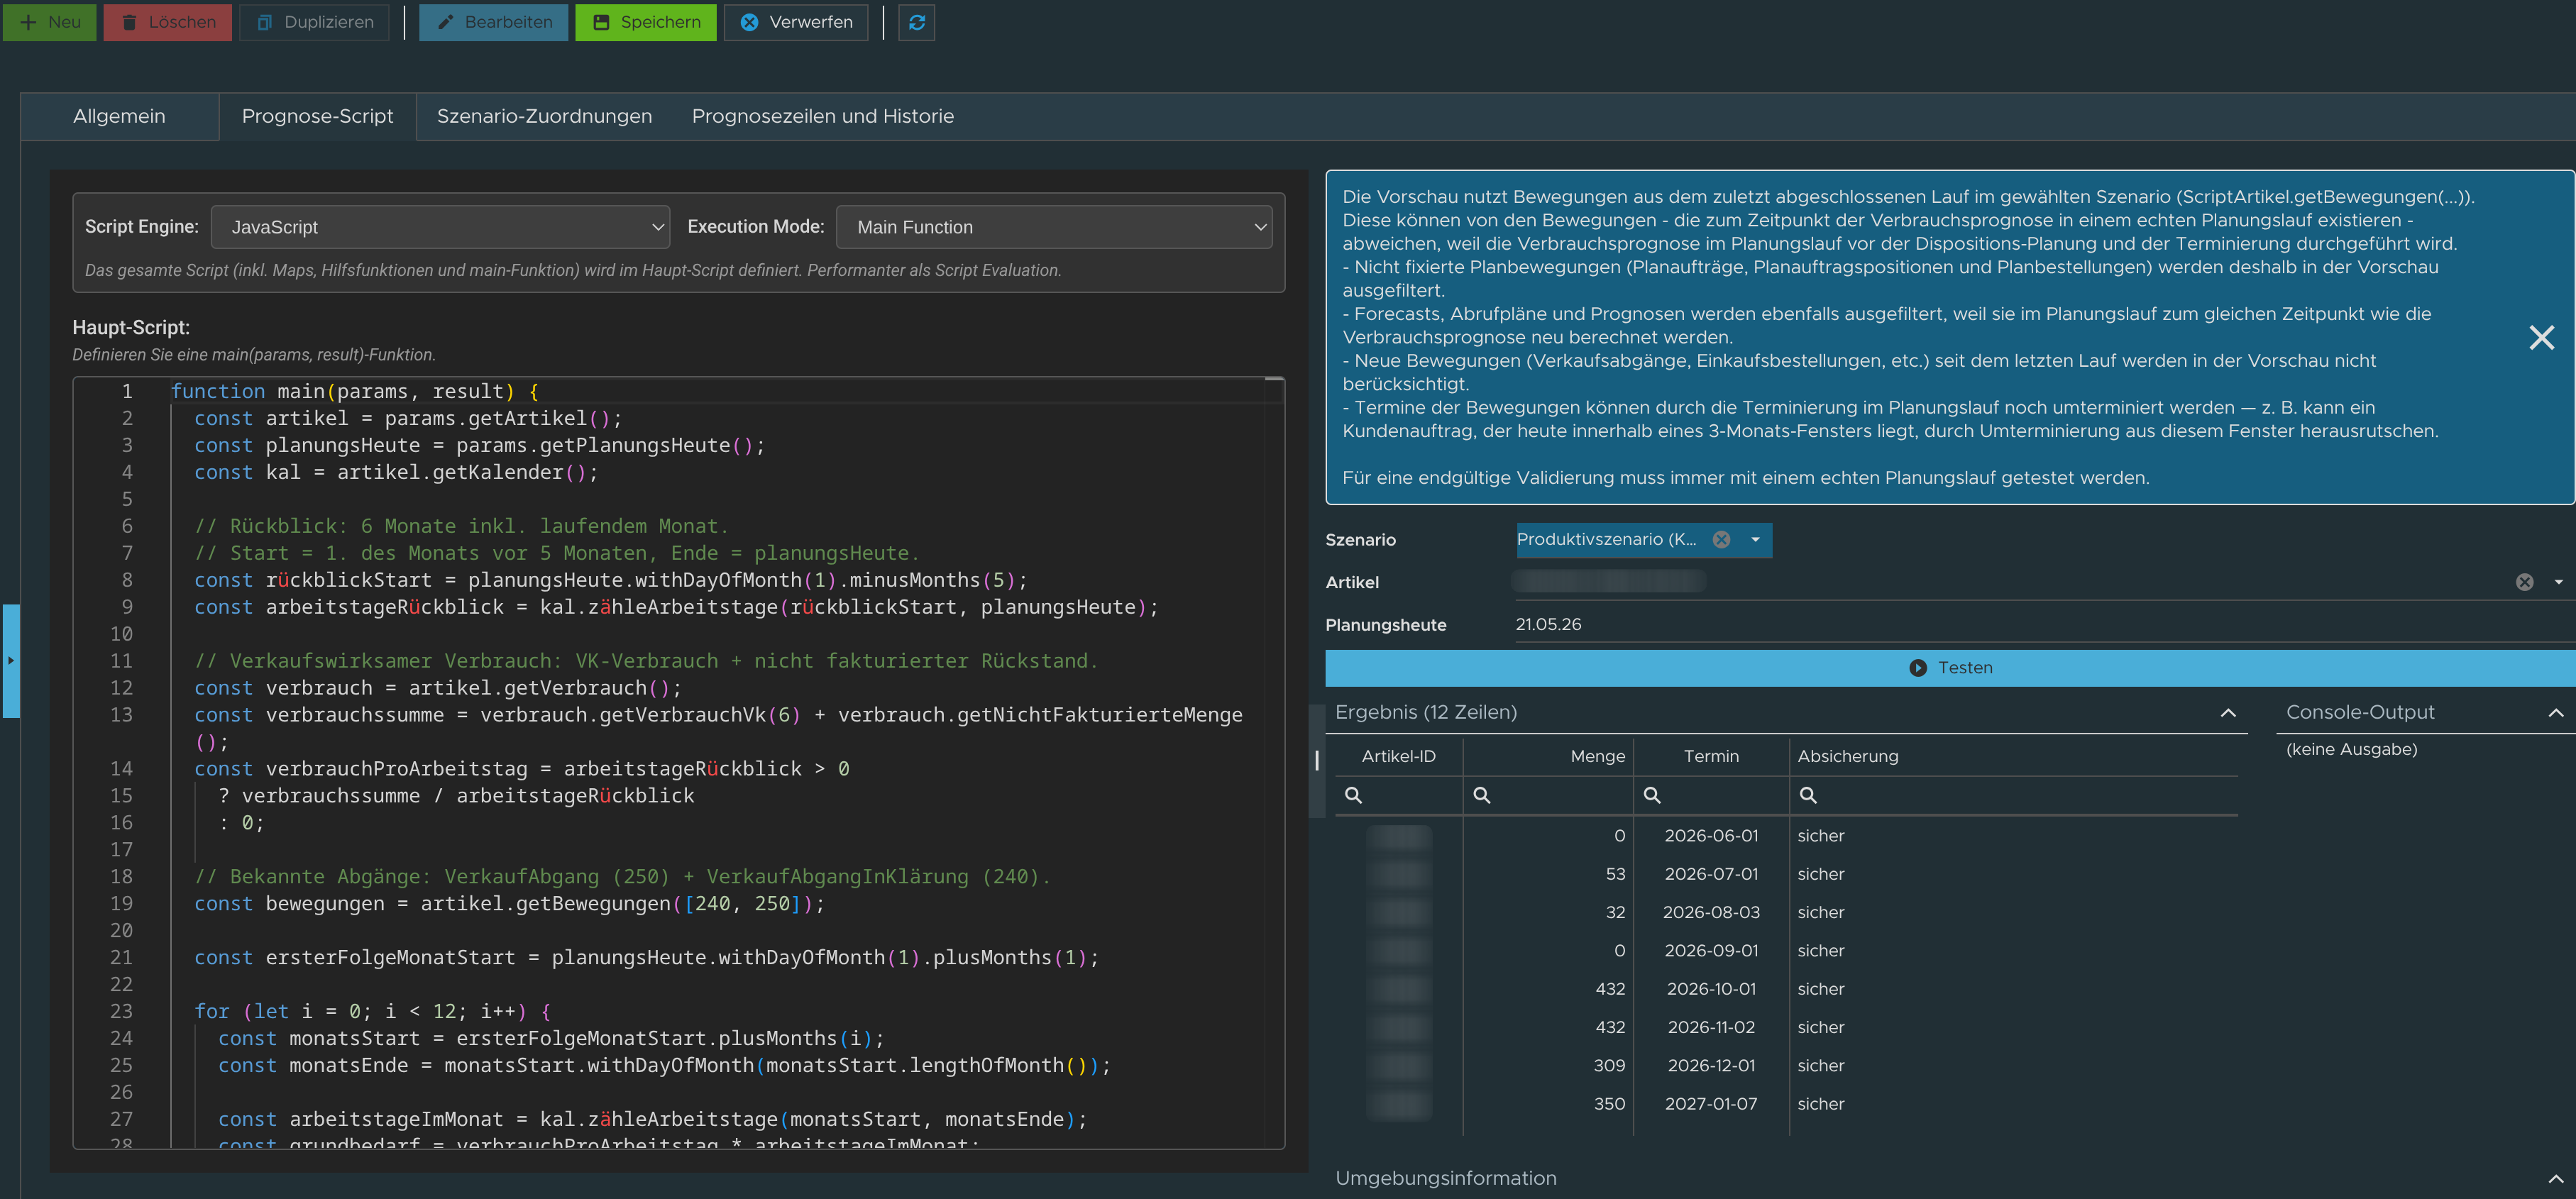Open the Prognosezeilen und Historie tab
Image resolution: width=2576 pixels, height=1199 pixels.
[823, 116]
